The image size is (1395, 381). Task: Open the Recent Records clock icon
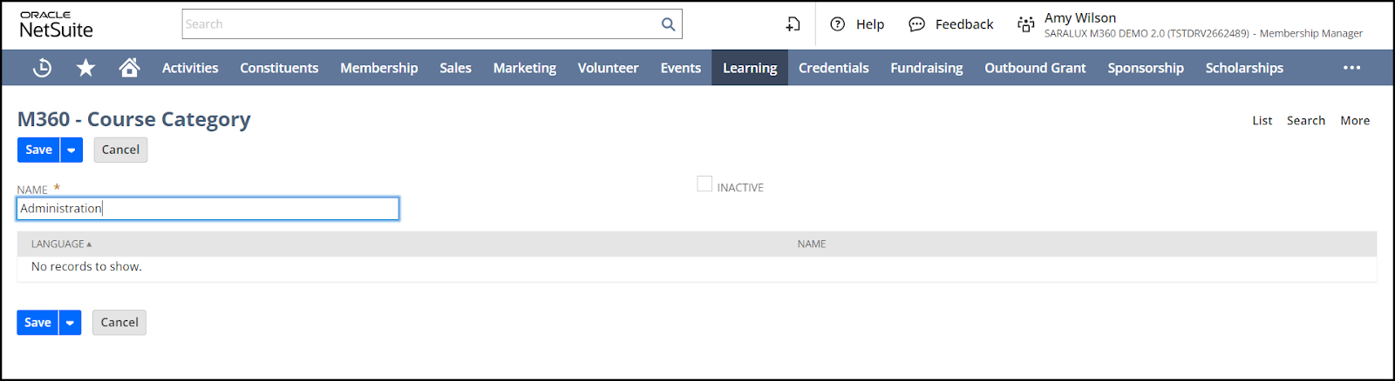[x=42, y=68]
